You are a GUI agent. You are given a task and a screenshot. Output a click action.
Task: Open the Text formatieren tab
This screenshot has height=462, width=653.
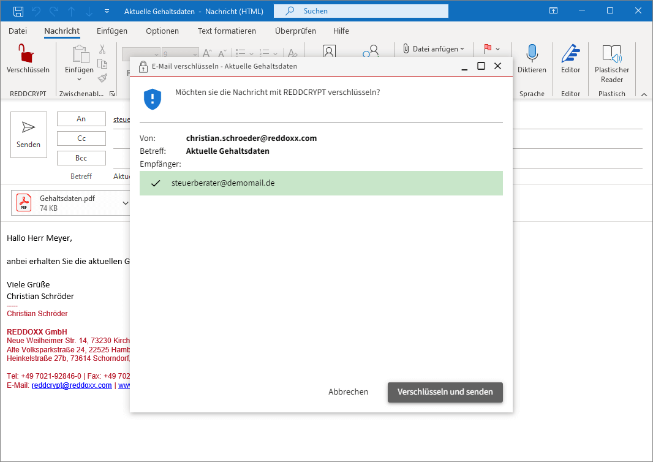point(227,31)
